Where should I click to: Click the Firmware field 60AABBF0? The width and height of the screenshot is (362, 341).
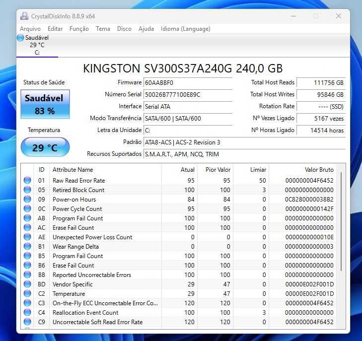click(x=188, y=82)
